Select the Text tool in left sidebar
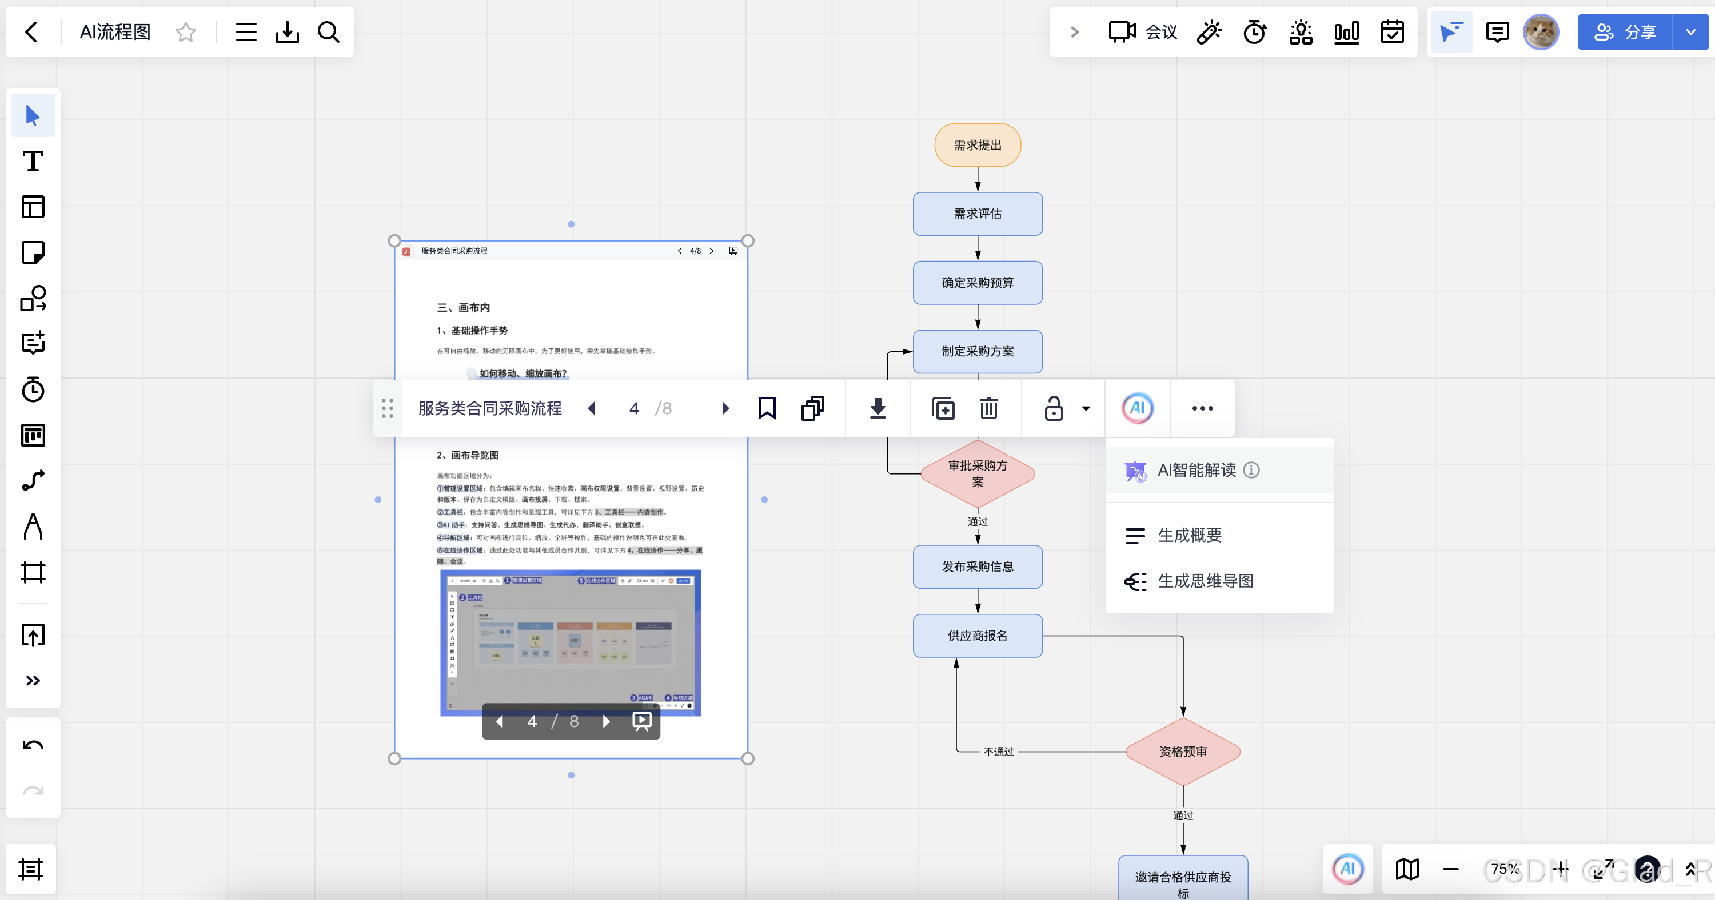 (x=33, y=161)
